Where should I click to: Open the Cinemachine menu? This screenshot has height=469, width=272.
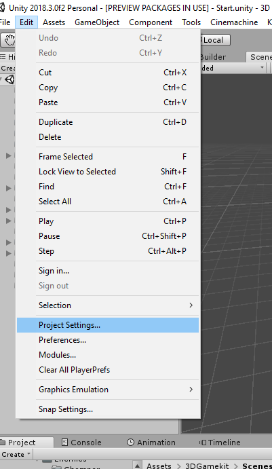234,22
